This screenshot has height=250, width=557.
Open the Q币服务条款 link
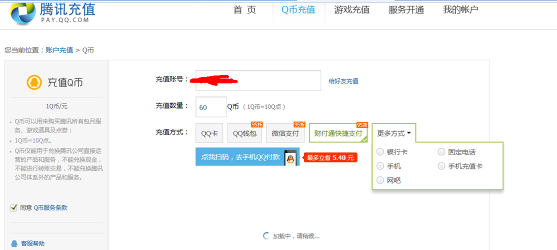coord(50,208)
